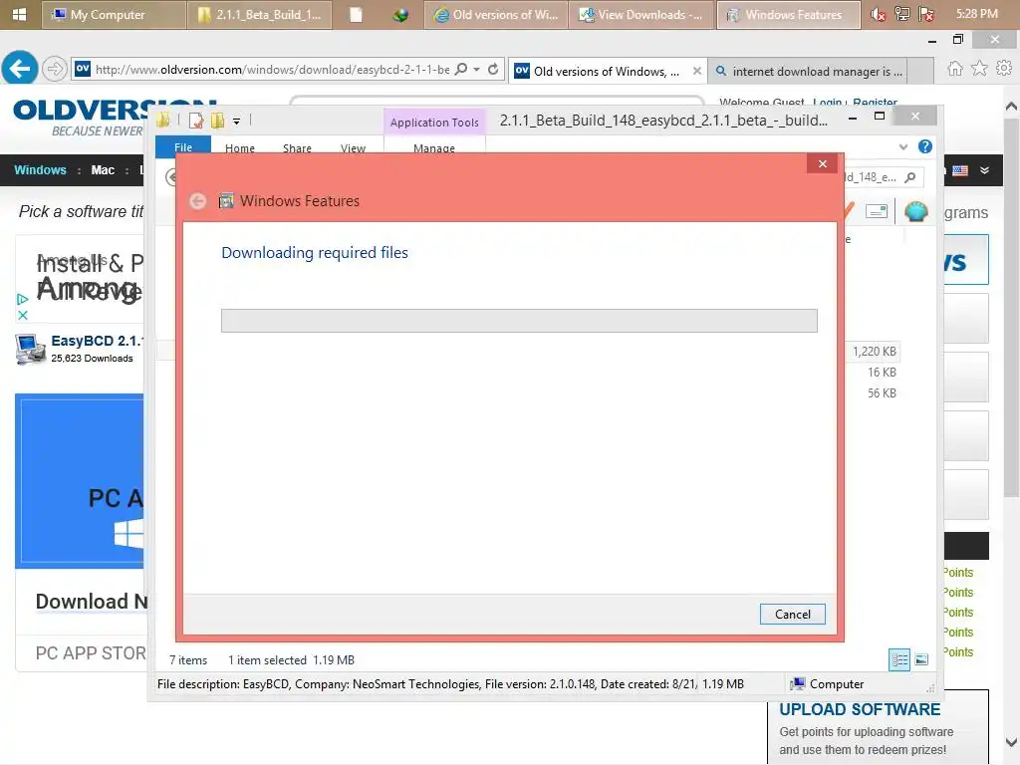Select the 56 KB file size cell

(x=882, y=392)
